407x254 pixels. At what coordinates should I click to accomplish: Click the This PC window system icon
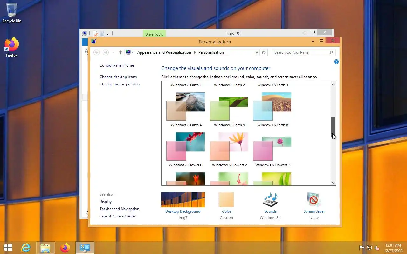tap(84, 33)
